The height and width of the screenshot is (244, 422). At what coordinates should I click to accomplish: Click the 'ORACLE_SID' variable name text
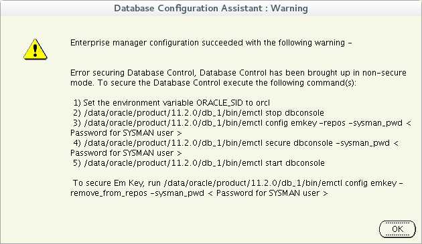pos(220,103)
